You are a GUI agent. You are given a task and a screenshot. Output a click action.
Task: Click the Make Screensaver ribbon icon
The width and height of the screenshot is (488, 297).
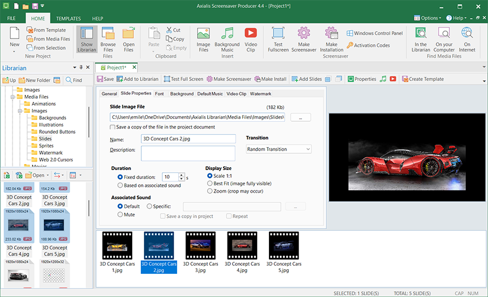pos(304,39)
